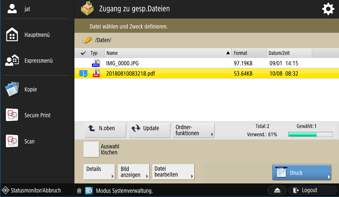
Task: Select Scan menu entry
Action: click(x=29, y=141)
